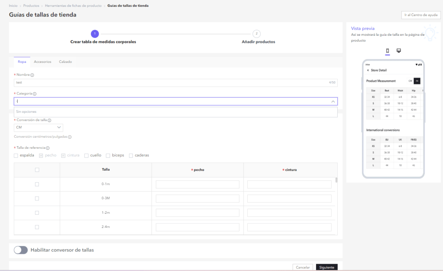This screenshot has height=271, width=443.
Task: Open the Calzado tab
Action: [65, 62]
